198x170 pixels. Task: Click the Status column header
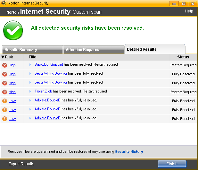click(x=183, y=57)
